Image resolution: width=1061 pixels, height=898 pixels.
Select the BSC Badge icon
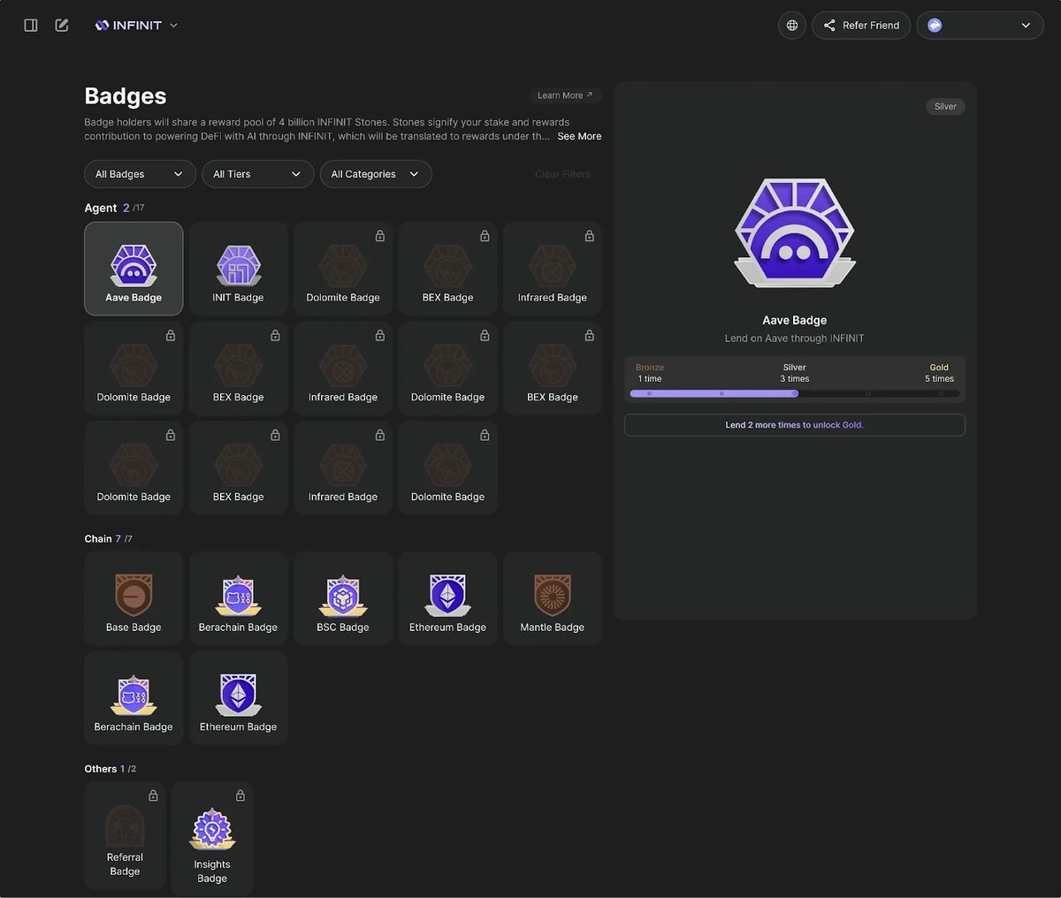pos(343,595)
